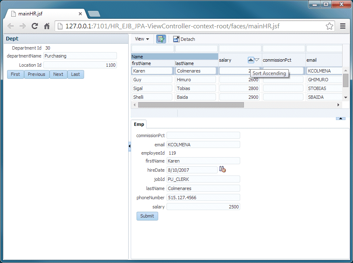This screenshot has width=353, height=263.
Task: Sort salary column ascending arrow
Action: (251, 60)
